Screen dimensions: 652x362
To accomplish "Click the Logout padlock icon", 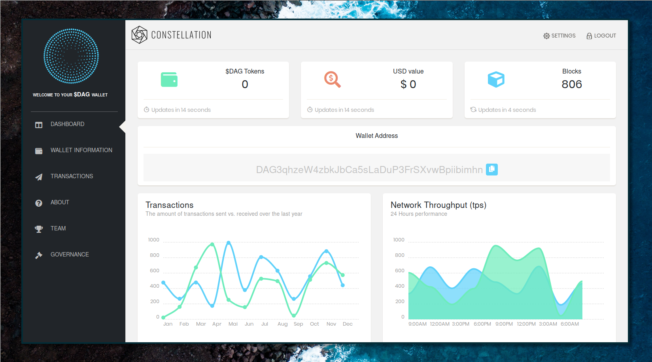I will pyautogui.click(x=589, y=36).
